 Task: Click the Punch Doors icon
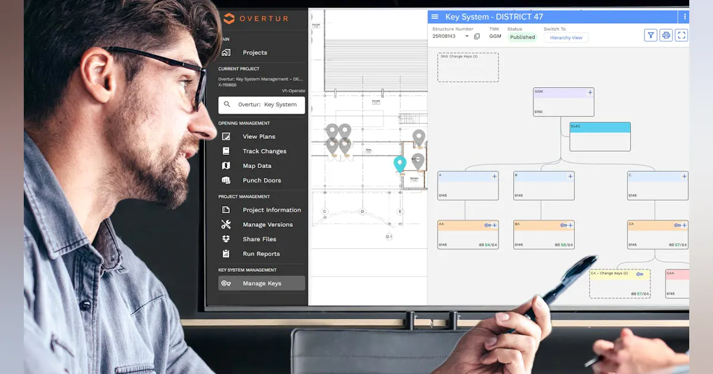tap(226, 180)
